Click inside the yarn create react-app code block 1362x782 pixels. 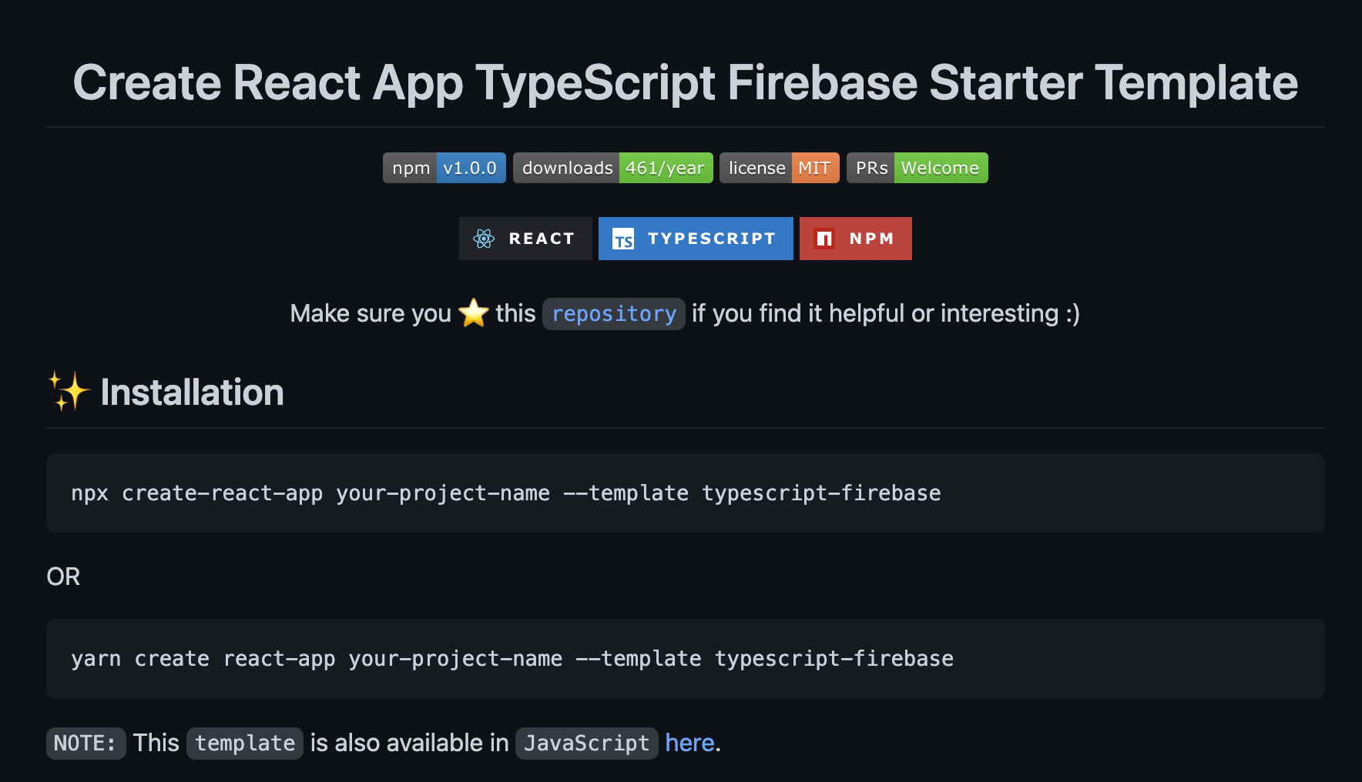(x=686, y=659)
